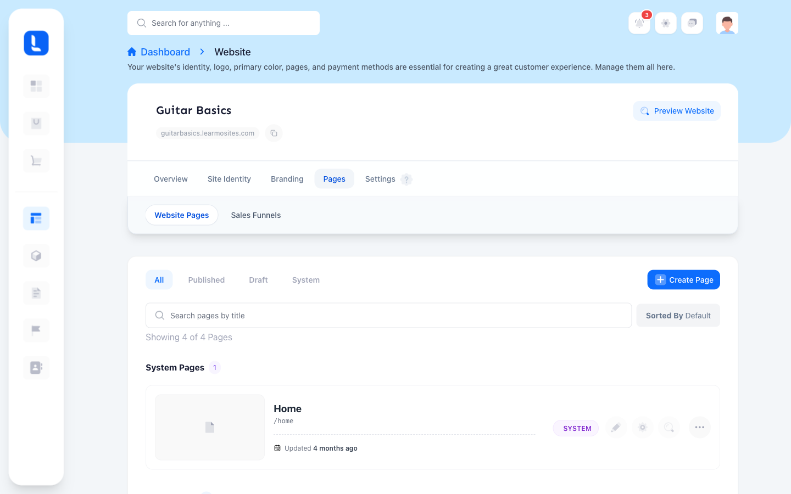Click the Learmo logo in sidebar
The width and height of the screenshot is (791, 494).
36,43
